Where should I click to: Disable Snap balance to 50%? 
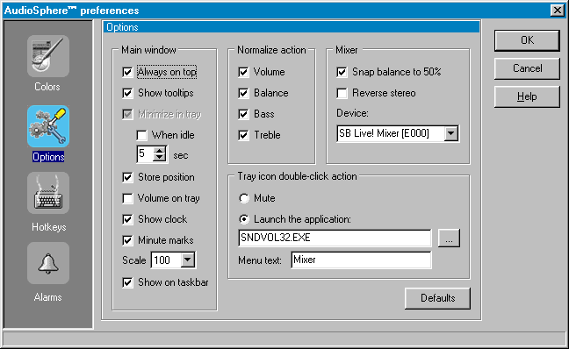342,72
